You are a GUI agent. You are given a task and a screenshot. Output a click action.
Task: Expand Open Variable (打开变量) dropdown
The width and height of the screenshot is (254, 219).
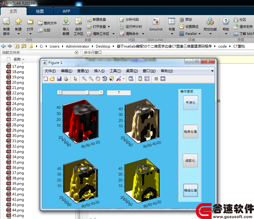point(109,27)
